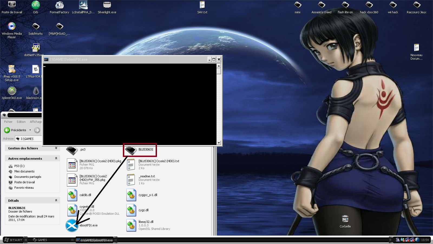Select the _readme.txt document
433x244 pixels.
(x=143, y=180)
